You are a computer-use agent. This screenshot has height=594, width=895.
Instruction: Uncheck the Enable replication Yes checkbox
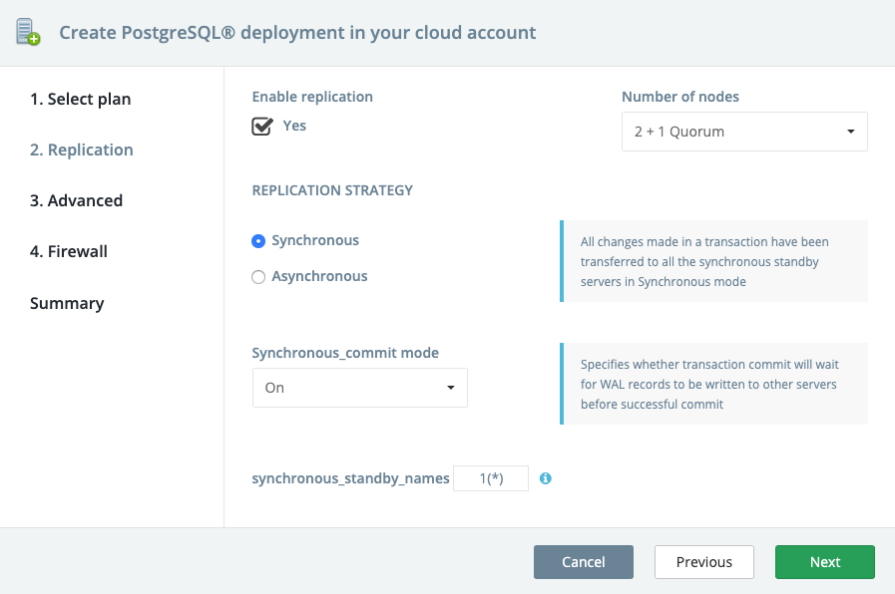click(x=262, y=127)
